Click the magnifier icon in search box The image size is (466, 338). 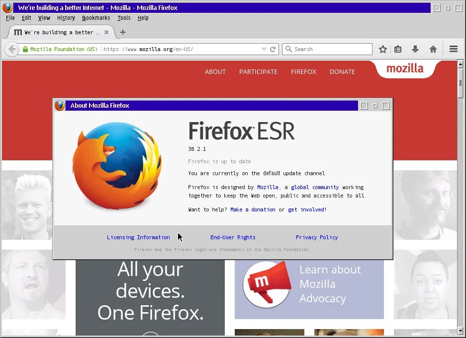[x=288, y=49]
